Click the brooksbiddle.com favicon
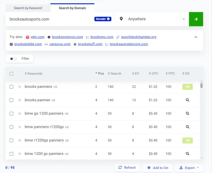212x173 pixels. pos(11,44)
